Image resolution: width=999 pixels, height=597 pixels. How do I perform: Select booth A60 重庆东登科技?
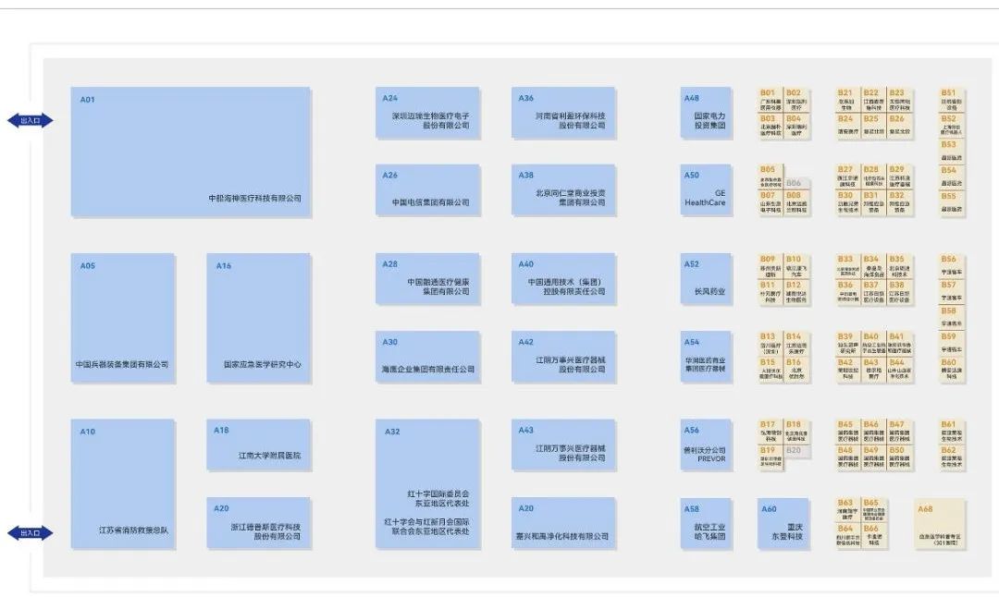pos(783,523)
